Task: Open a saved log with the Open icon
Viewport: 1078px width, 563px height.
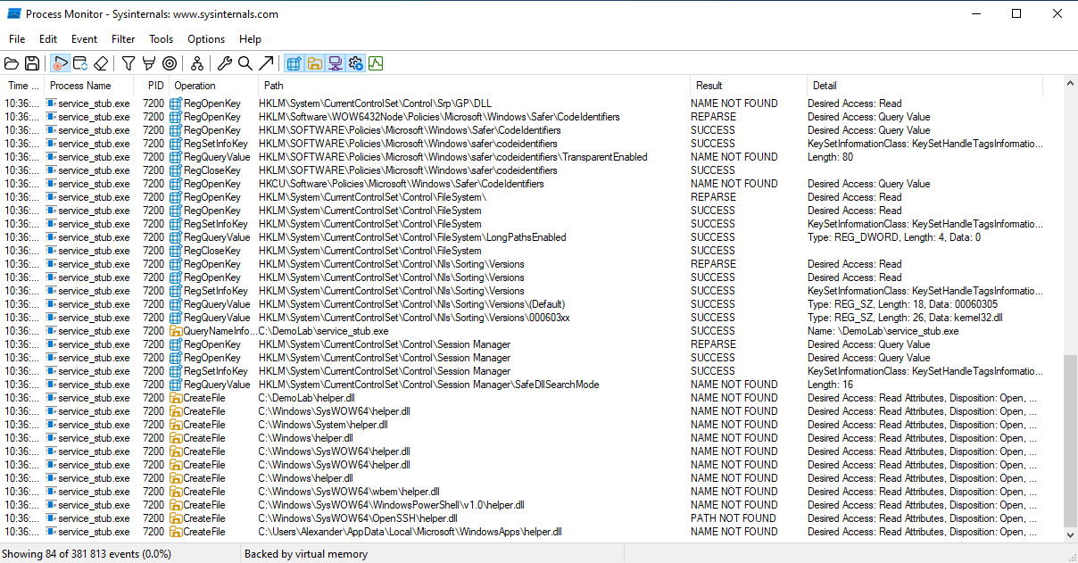Action: click(12, 63)
